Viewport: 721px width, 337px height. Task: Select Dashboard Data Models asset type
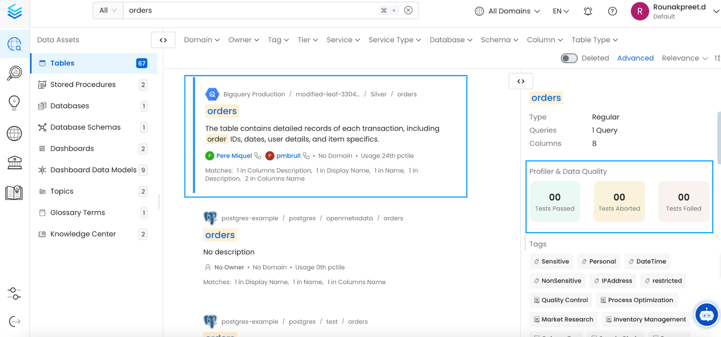pyautogui.click(x=94, y=170)
